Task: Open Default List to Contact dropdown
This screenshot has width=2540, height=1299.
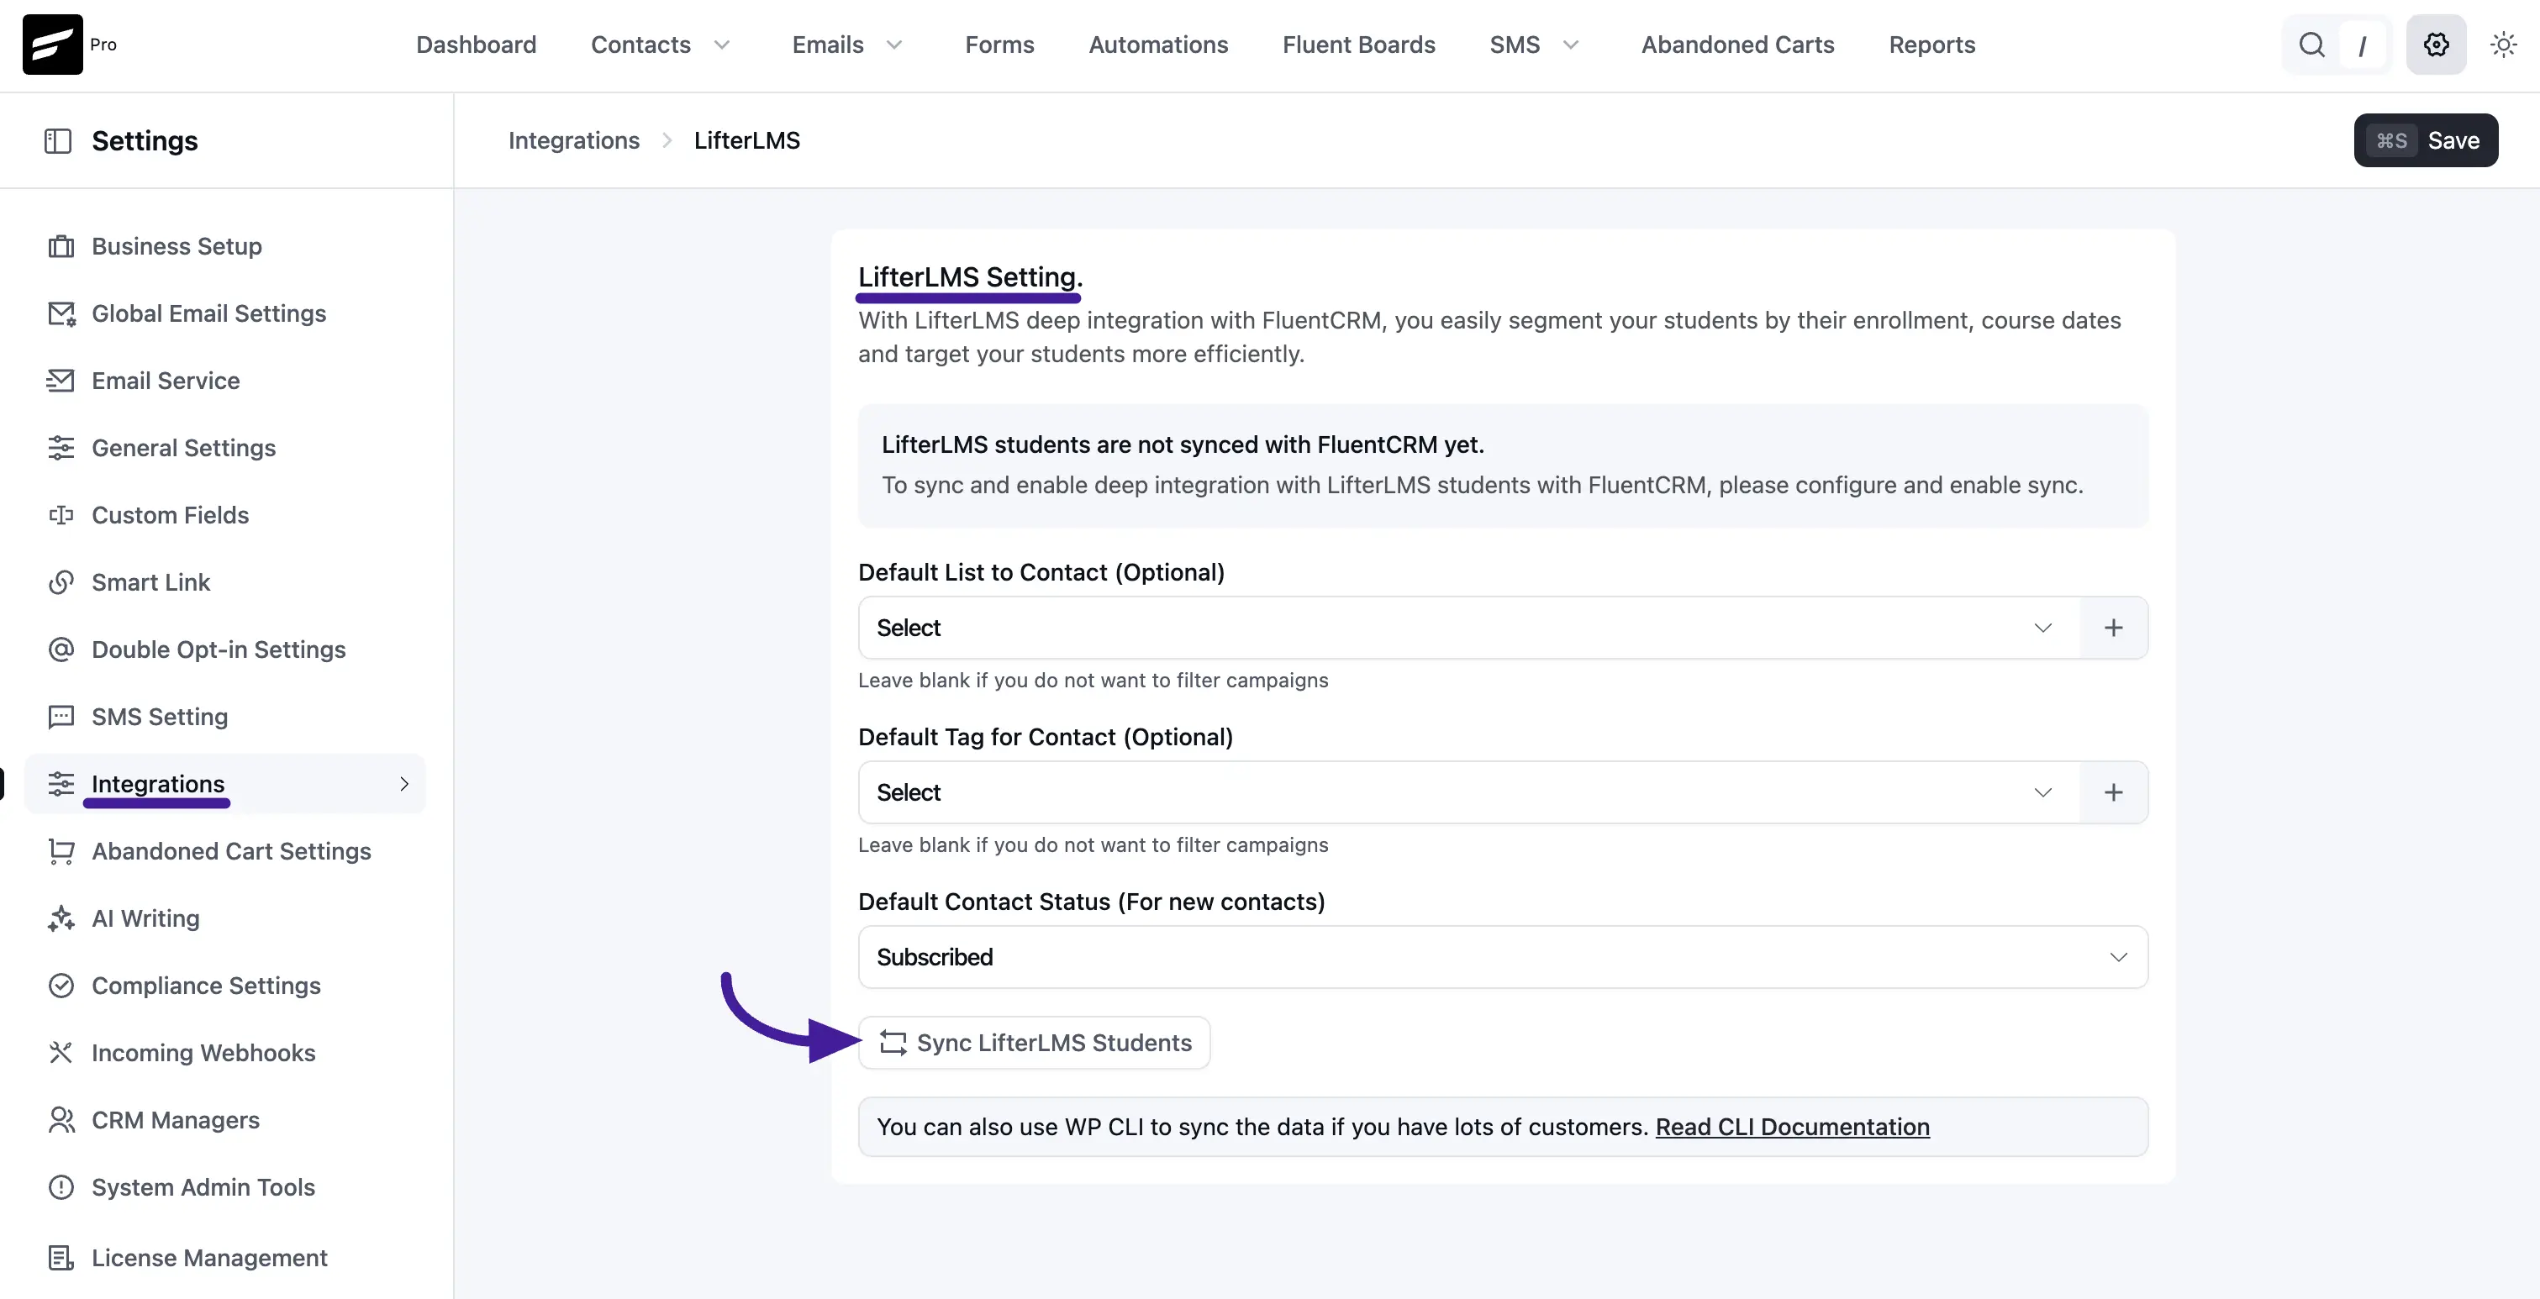Action: click(1469, 628)
